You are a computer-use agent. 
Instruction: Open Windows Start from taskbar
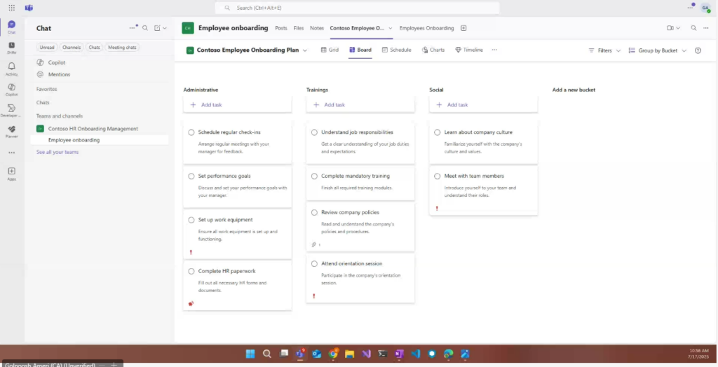pos(250,354)
